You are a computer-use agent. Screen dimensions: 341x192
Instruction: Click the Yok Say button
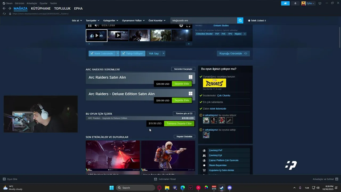pos(154,53)
